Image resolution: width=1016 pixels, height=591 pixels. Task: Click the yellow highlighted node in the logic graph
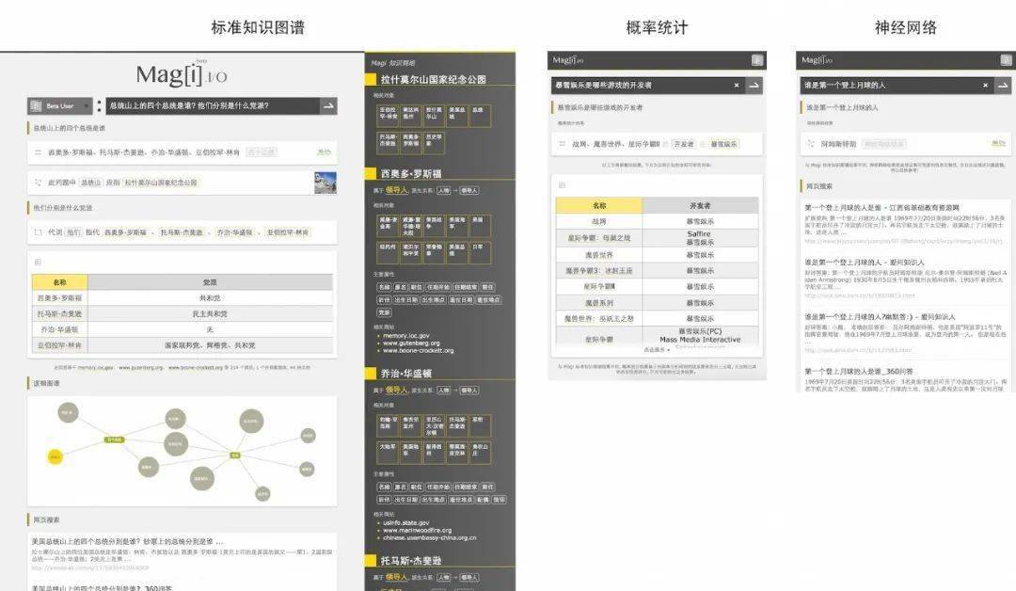tap(56, 456)
